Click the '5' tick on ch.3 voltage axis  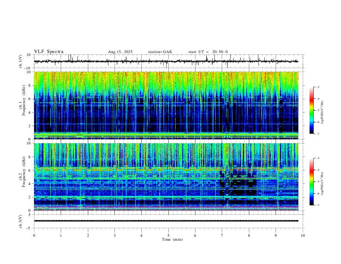(30, 215)
